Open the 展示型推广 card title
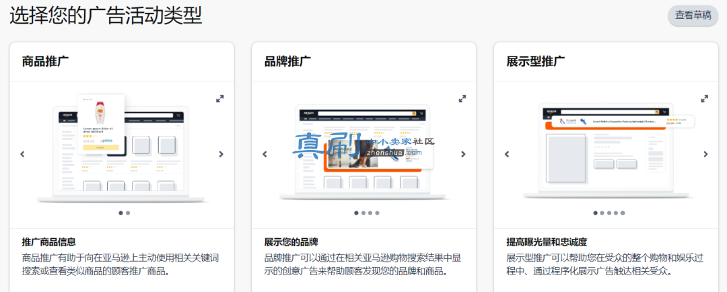727x292 pixels. (x=536, y=61)
